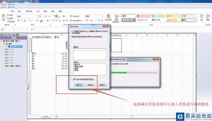Open the number format dropdown (常规)

103,16
